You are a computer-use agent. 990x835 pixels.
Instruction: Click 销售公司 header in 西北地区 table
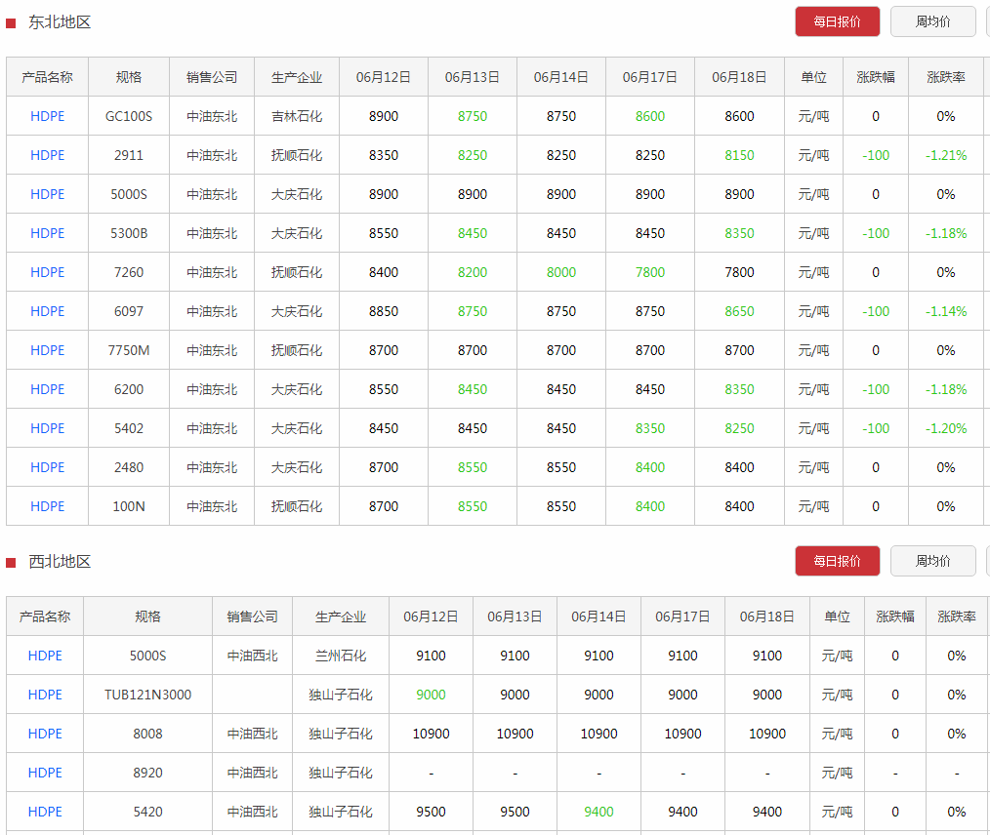point(253,616)
